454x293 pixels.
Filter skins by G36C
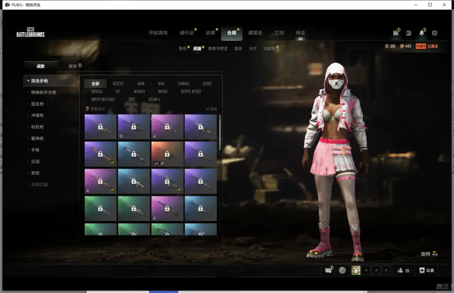207,84
